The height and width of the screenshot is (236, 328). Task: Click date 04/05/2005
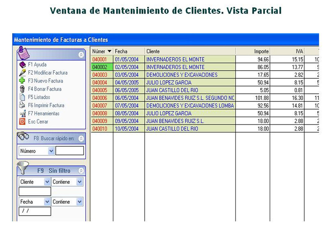click(127, 82)
